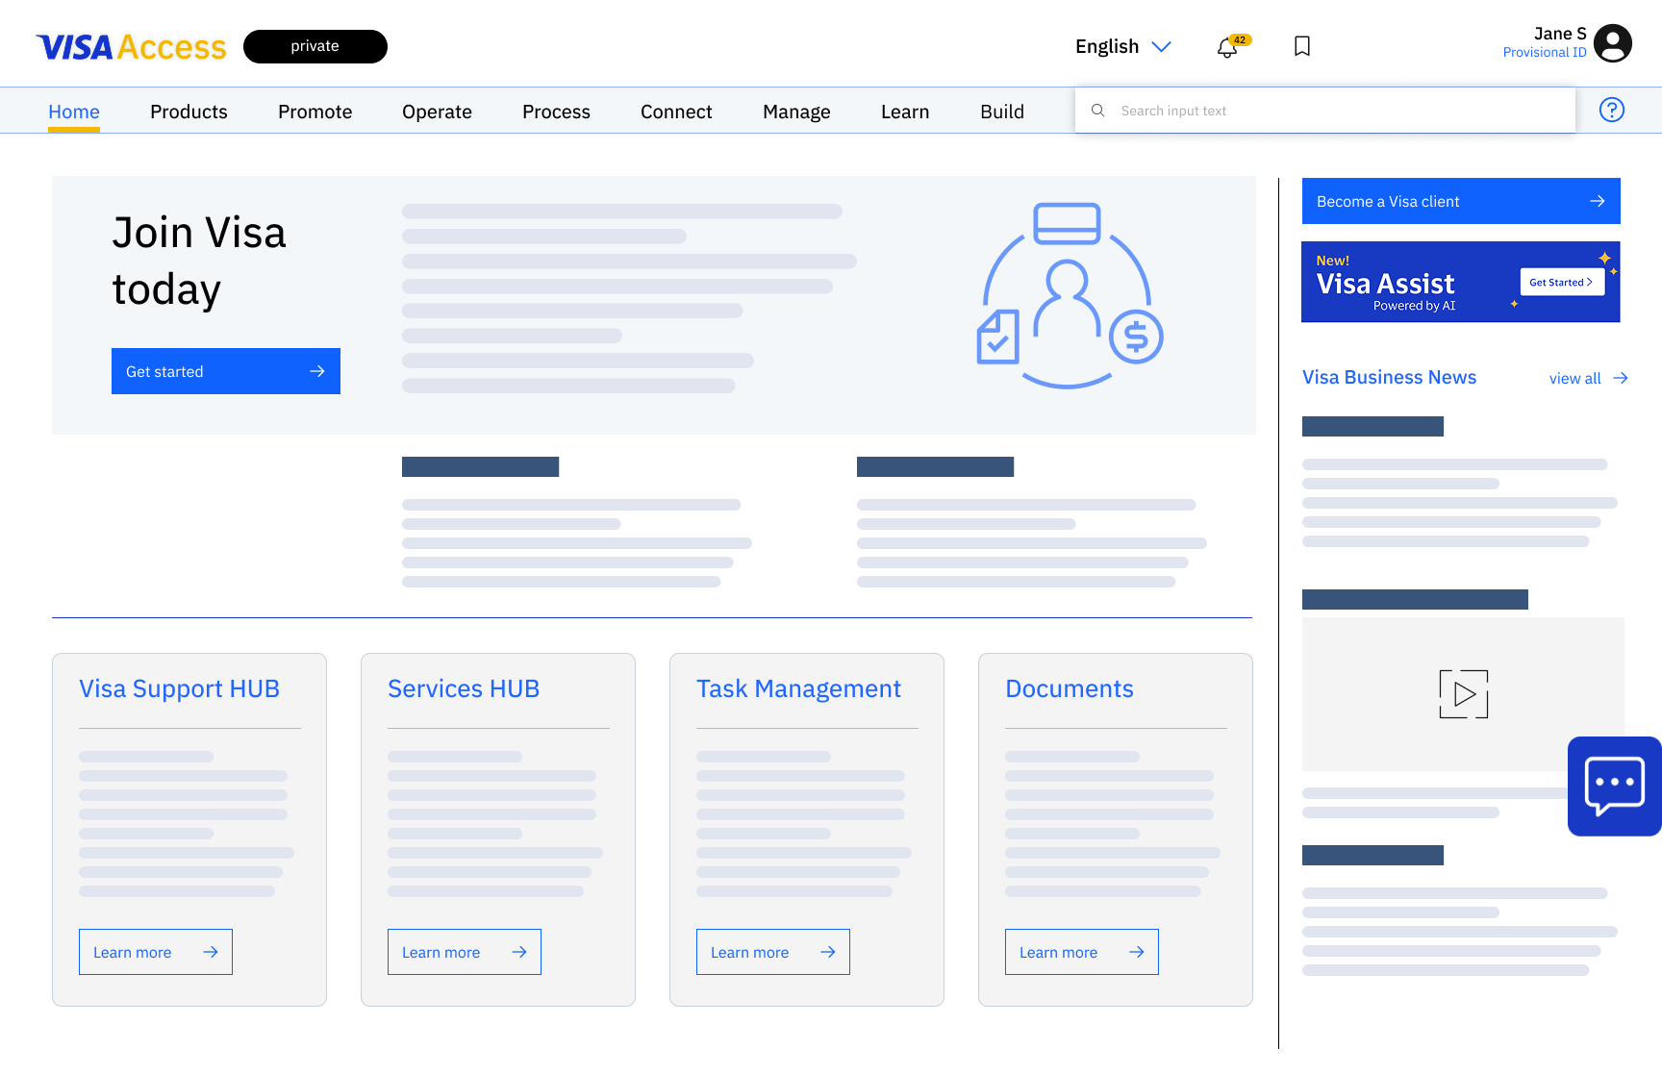Open the Learn menu
This screenshot has height=1074, width=1662.
tap(905, 112)
